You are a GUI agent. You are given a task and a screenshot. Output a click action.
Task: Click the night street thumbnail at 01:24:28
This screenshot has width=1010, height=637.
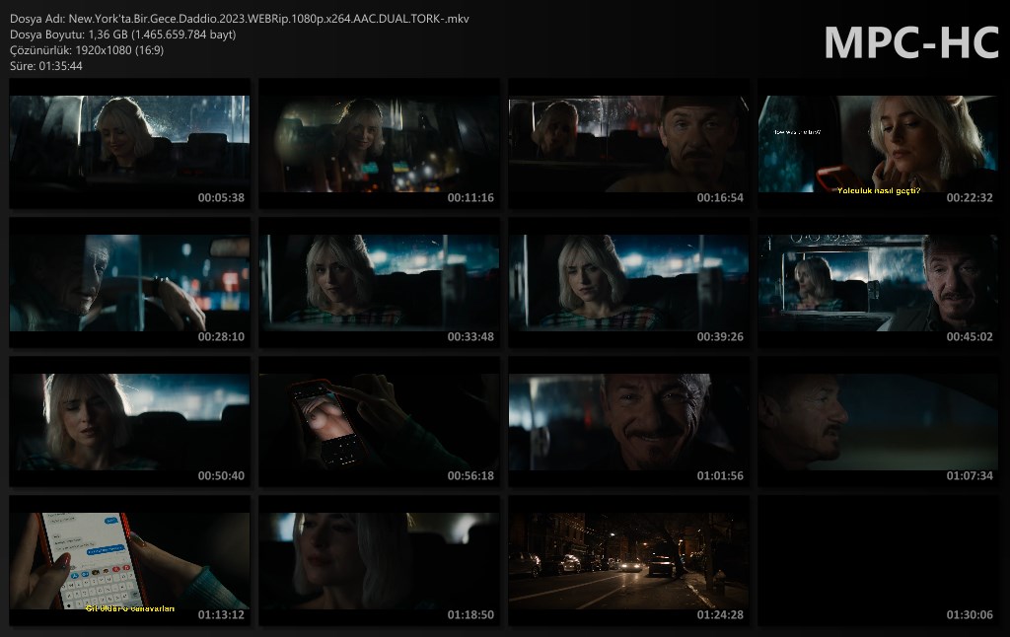click(x=628, y=561)
